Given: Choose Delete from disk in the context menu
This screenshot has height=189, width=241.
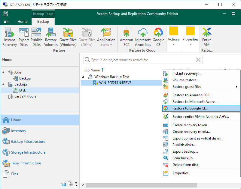Looking at the screenshot, I should 201,165.
